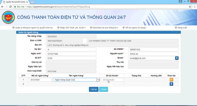Expand Hỗ trợ người sử dụng menu
The height and width of the screenshot is (106, 197).
pyautogui.click(x=134, y=28)
